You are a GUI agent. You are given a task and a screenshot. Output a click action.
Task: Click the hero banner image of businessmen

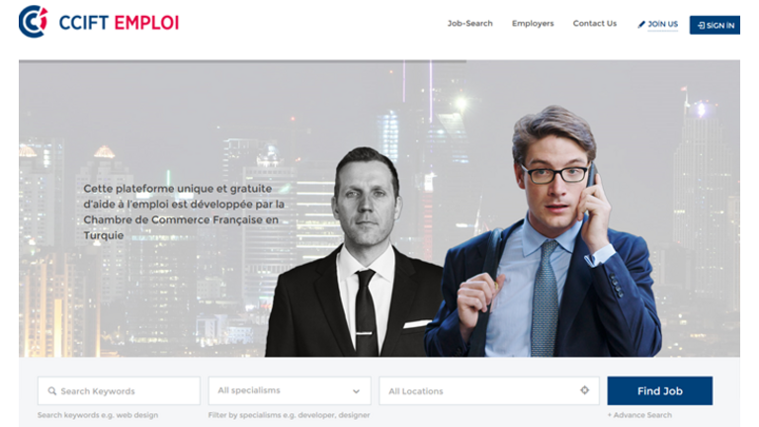[x=379, y=210]
